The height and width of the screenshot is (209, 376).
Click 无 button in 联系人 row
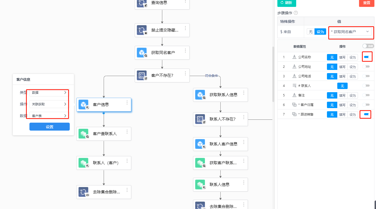(x=342, y=86)
